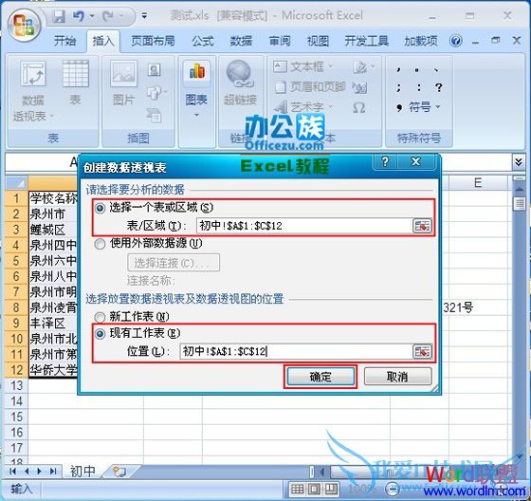Click cell containing 泉州市 in row 2
Screen dimensions: 531x501
(x=53, y=214)
